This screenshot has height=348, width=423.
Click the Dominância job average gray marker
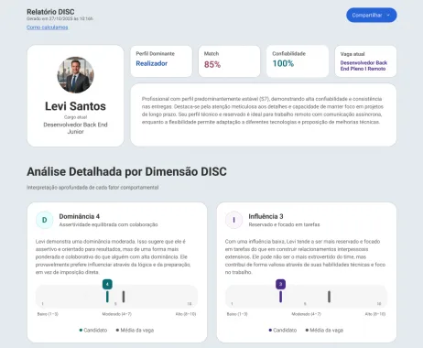124,297
